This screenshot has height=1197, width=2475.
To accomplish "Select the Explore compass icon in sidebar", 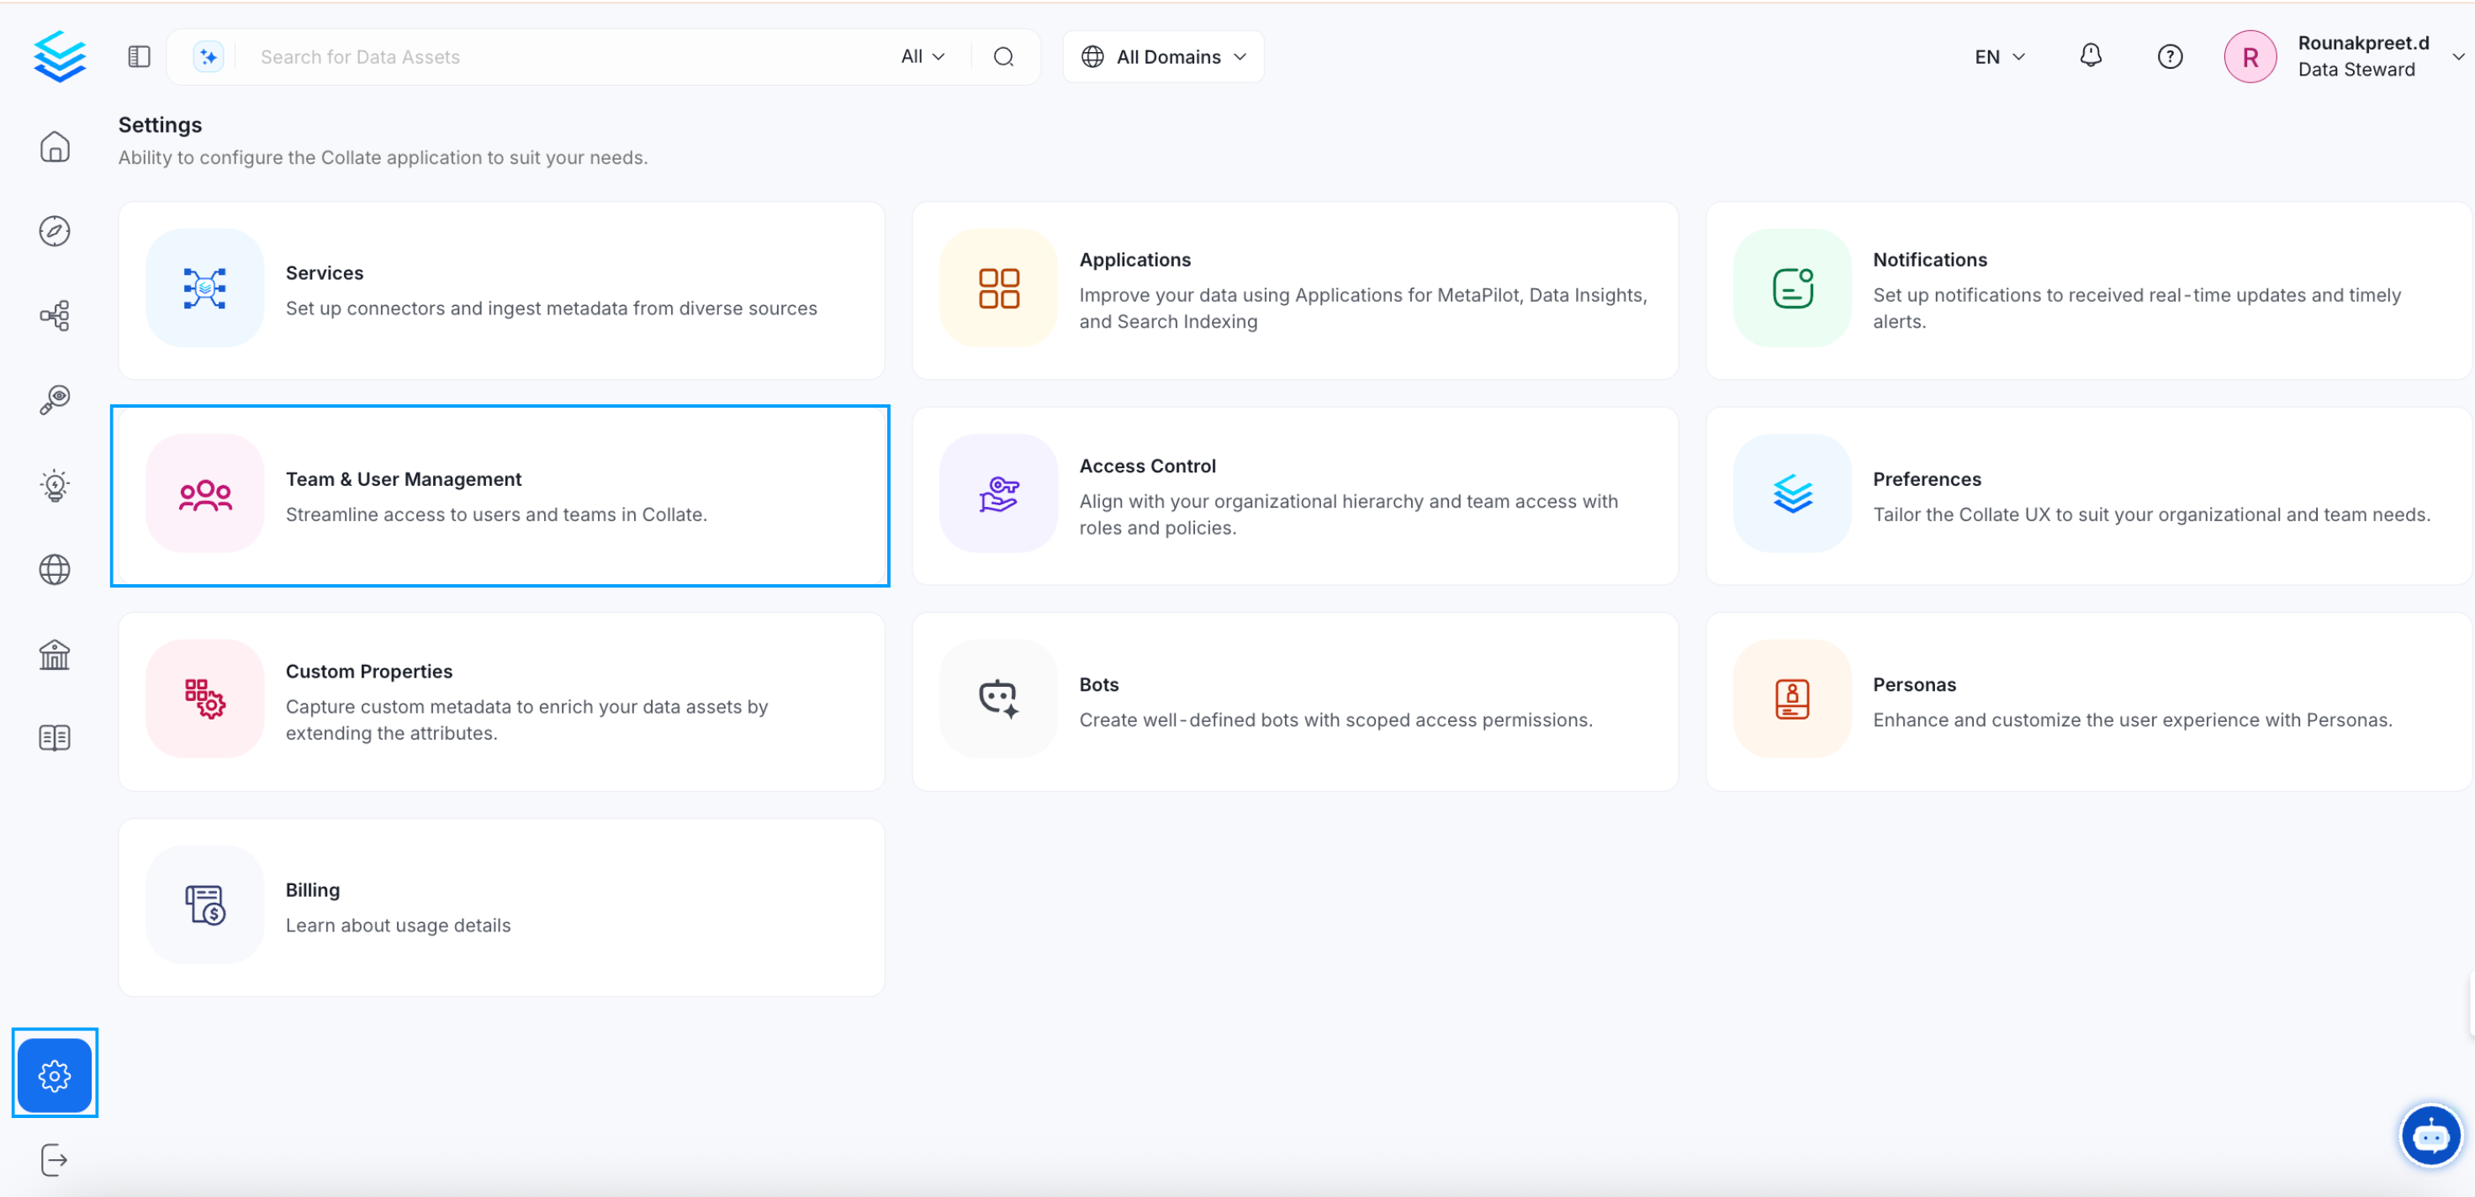I will tap(55, 230).
